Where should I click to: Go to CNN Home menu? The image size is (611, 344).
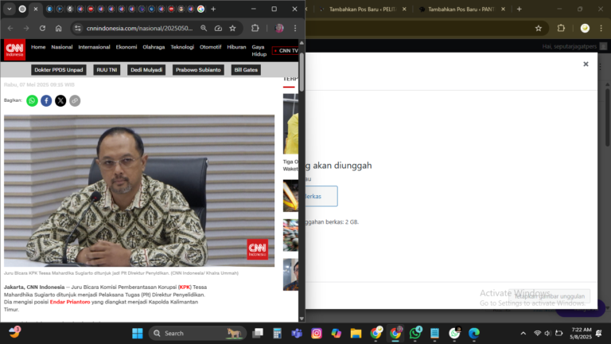pos(38,47)
